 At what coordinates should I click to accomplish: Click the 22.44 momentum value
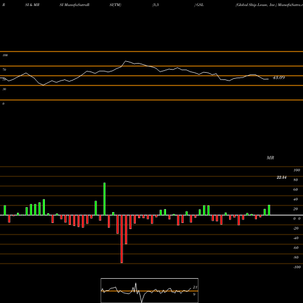coord(281,178)
